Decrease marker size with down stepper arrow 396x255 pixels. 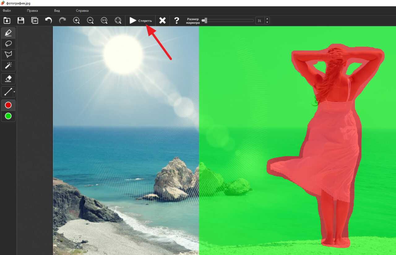coord(267,23)
